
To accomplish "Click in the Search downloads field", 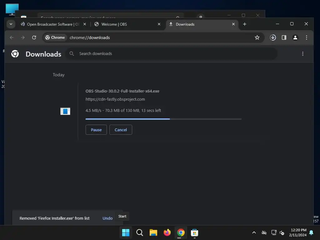I will click(172, 54).
